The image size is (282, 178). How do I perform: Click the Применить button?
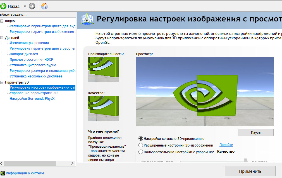tap(250, 171)
